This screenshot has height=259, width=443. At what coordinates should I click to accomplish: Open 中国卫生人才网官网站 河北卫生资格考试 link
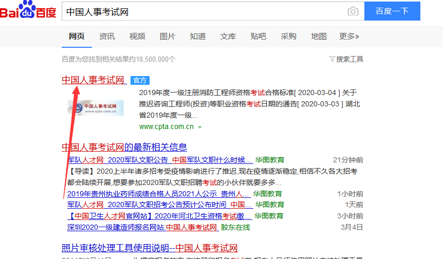point(159,216)
